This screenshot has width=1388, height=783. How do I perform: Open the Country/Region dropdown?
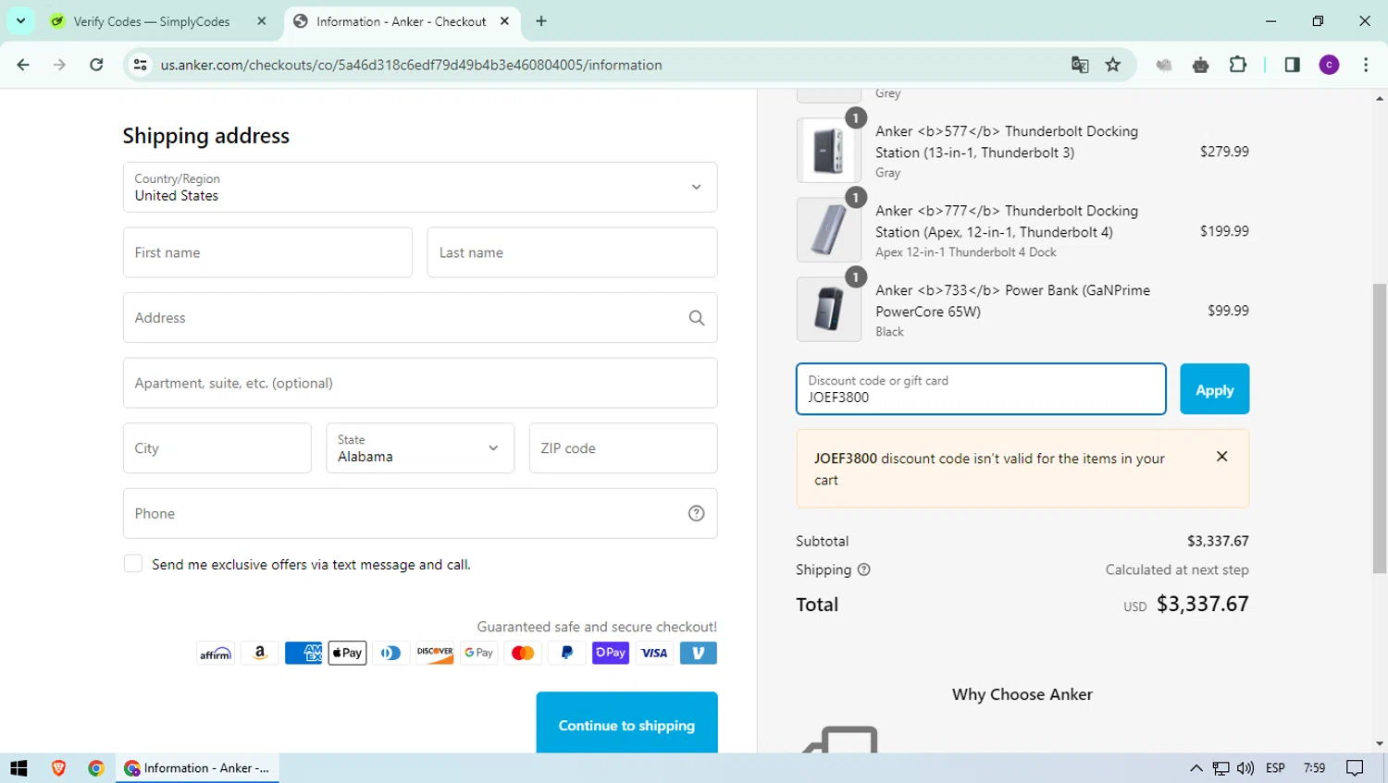420,187
